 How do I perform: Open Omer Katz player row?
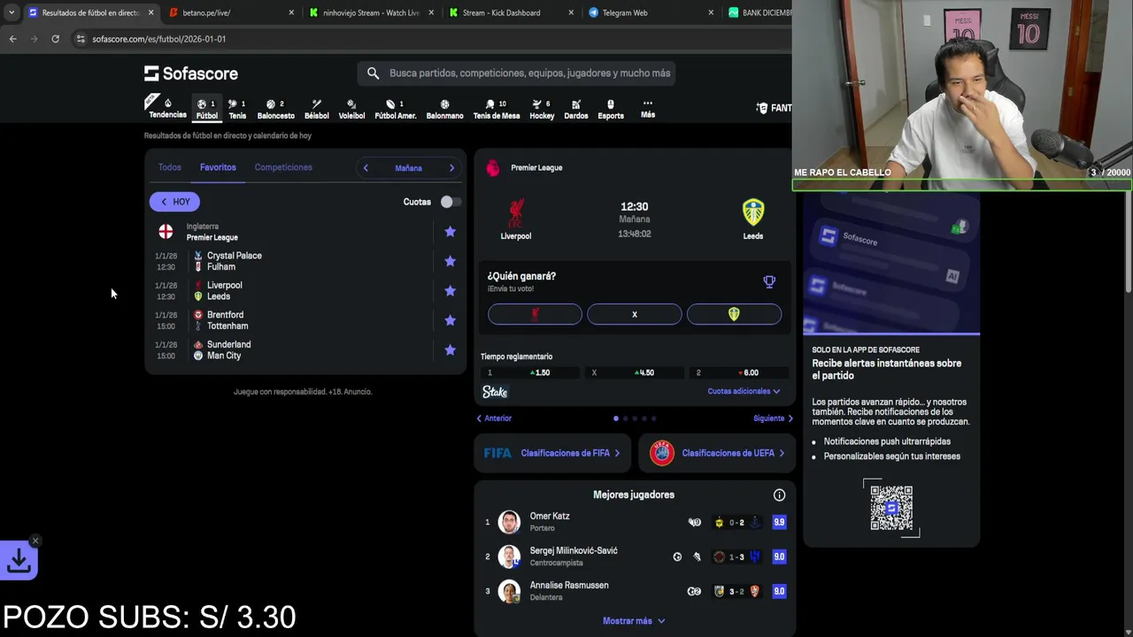[x=634, y=522]
